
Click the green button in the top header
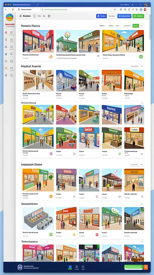click(138, 16)
